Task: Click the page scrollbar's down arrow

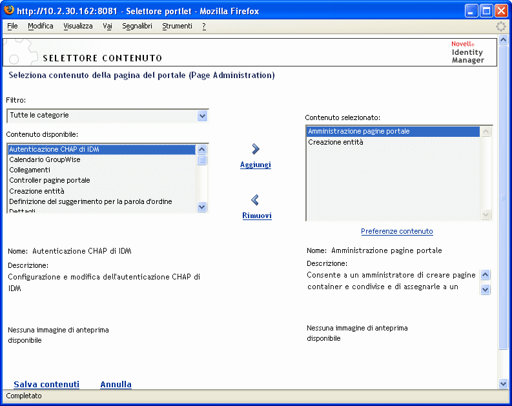Action: pos(503,384)
